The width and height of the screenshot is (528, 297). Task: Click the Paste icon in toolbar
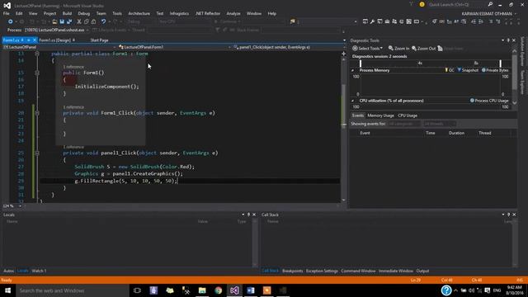93,21
